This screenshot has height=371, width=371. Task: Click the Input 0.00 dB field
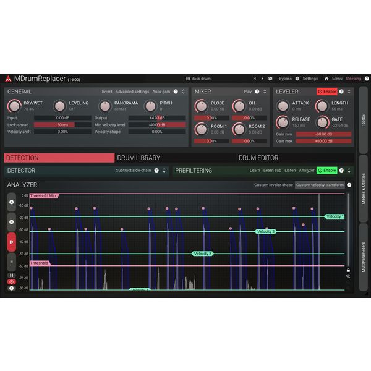tap(62, 118)
